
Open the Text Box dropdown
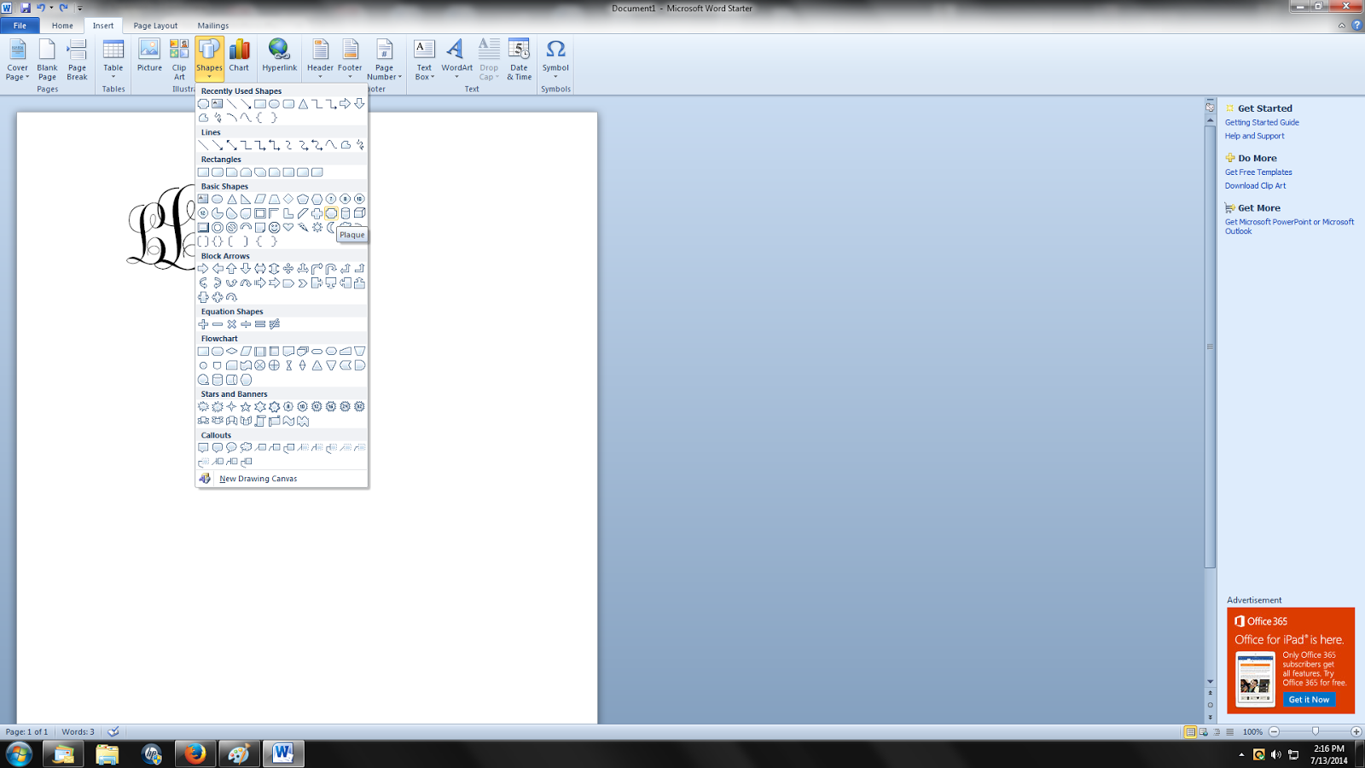[x=424, y=60]
